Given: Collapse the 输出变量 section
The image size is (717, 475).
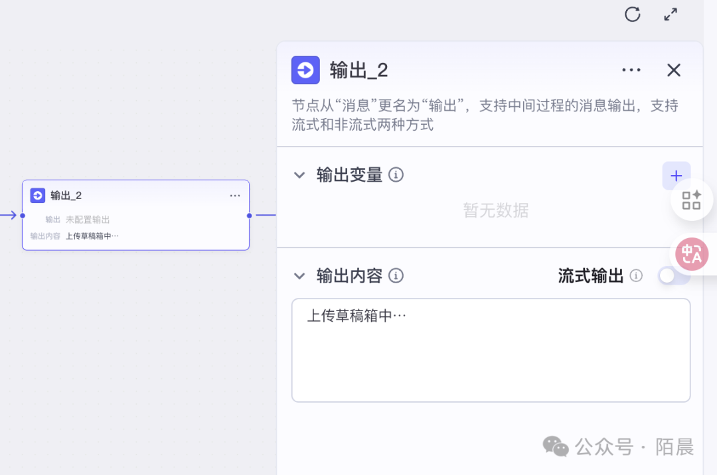Looking at the screenshot, I should (300, 175).
